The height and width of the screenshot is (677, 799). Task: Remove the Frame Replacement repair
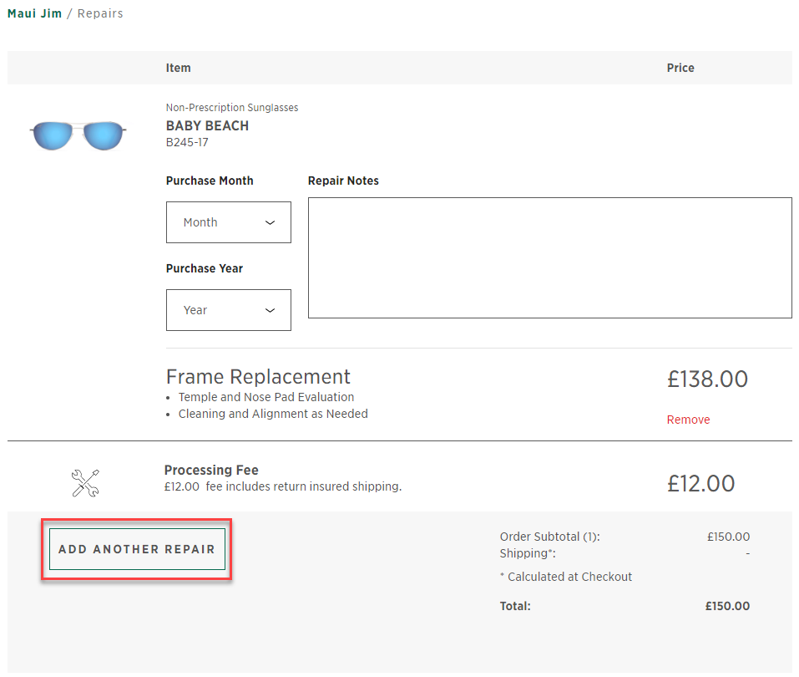point(688,420)
